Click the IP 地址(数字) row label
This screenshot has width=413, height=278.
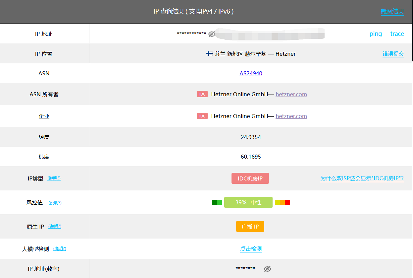point(44,269)
